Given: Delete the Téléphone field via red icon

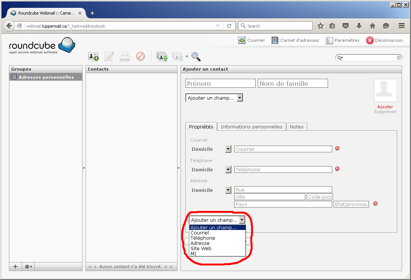Looking at the screenshot, I should click(337, 169).
